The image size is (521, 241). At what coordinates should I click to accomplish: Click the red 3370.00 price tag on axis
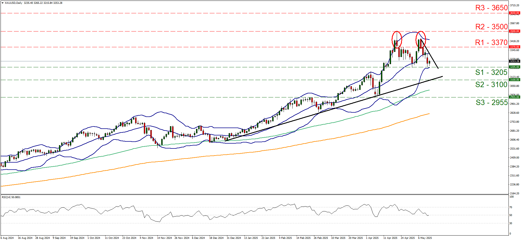click(514, 47)
